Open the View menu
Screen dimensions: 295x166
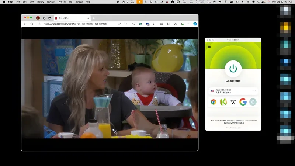pos(32,2)
